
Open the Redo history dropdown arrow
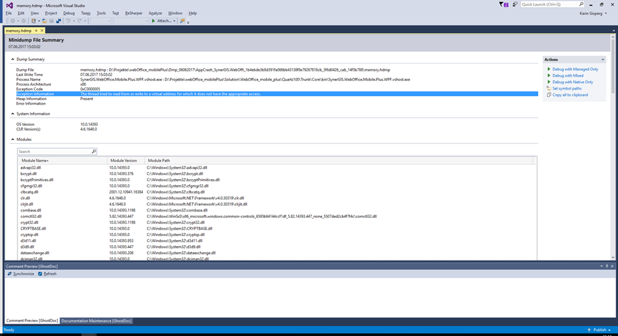pyautogui.click(x=85, y=21)
